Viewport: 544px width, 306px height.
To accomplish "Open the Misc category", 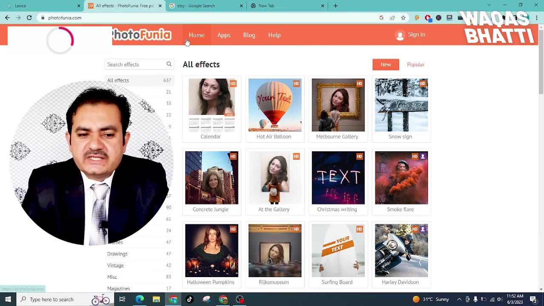I will coord(139,277).
